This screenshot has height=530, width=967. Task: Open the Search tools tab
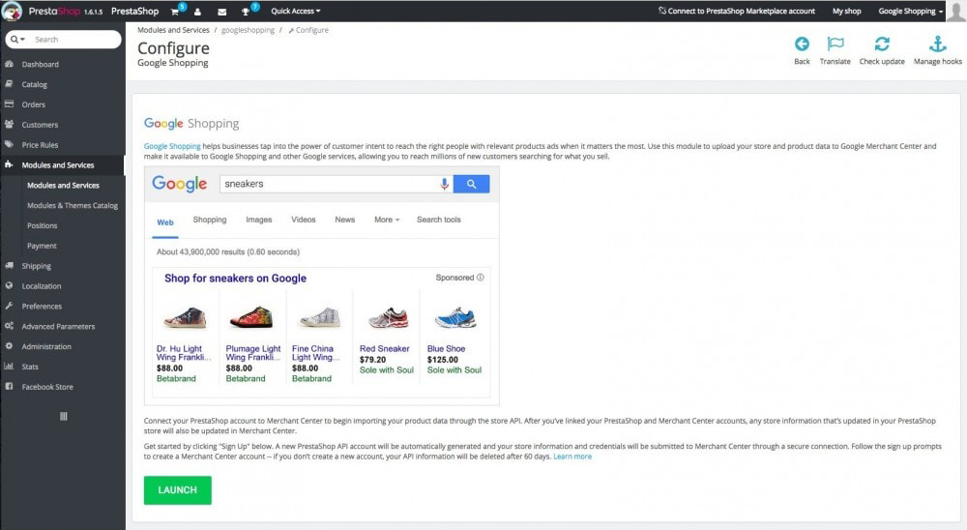point(438,220)
